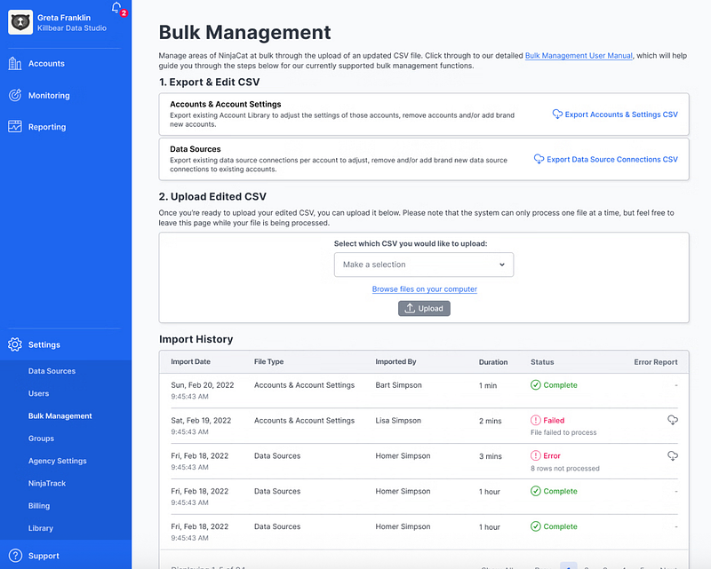Screen dimensions: 711x569
Task: Select Agency Settings in the sidebar
Action: click(x=57, y=461)
